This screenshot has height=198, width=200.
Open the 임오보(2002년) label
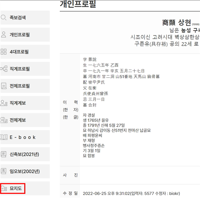point(25,172)
